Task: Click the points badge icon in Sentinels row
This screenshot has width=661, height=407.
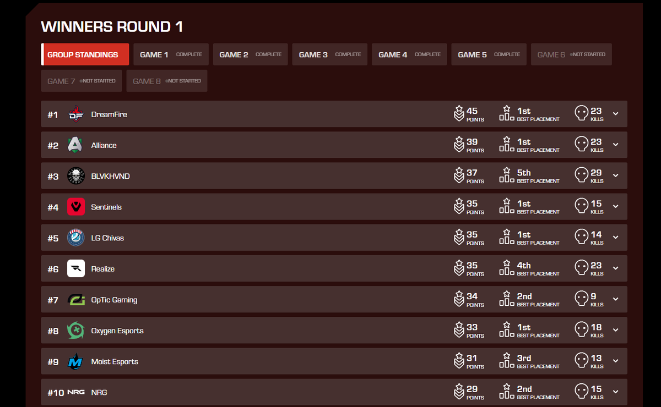Action: click(459, 206)
